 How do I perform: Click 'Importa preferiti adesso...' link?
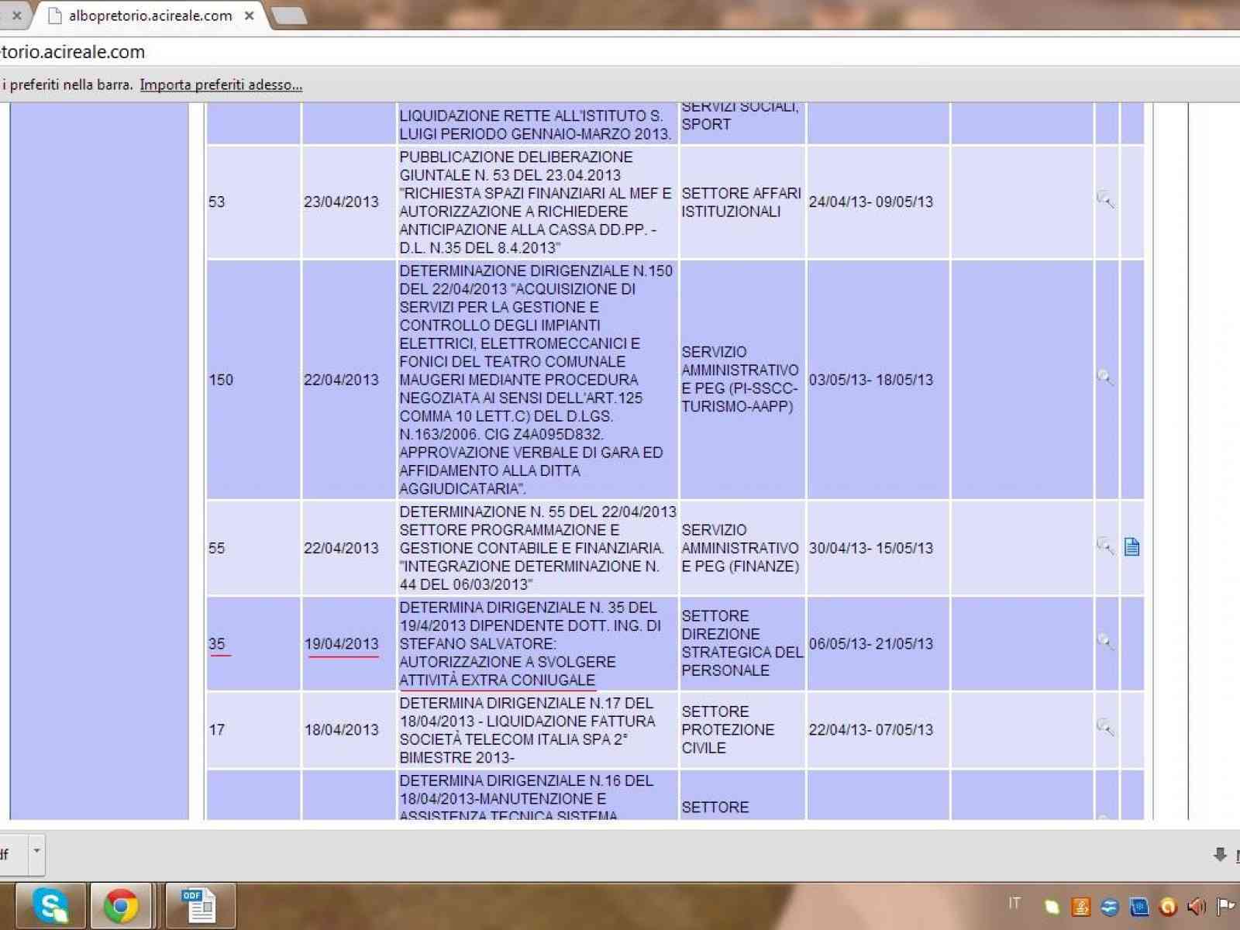point(221,85)
